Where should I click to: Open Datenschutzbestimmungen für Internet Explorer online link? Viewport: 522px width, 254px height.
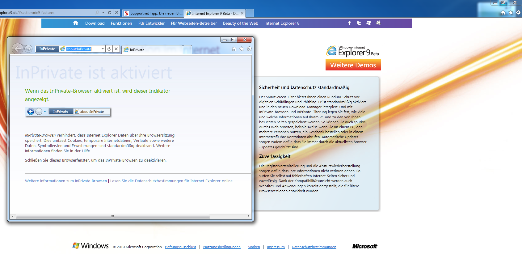171,181
